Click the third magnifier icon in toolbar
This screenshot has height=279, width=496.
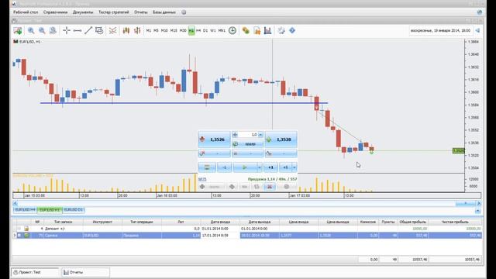point(53,31)
